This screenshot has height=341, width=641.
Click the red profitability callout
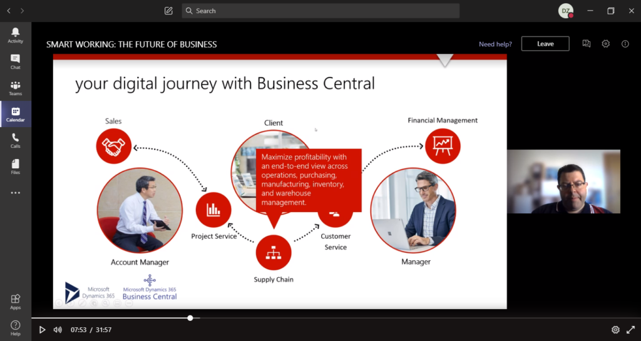[309, 180]
